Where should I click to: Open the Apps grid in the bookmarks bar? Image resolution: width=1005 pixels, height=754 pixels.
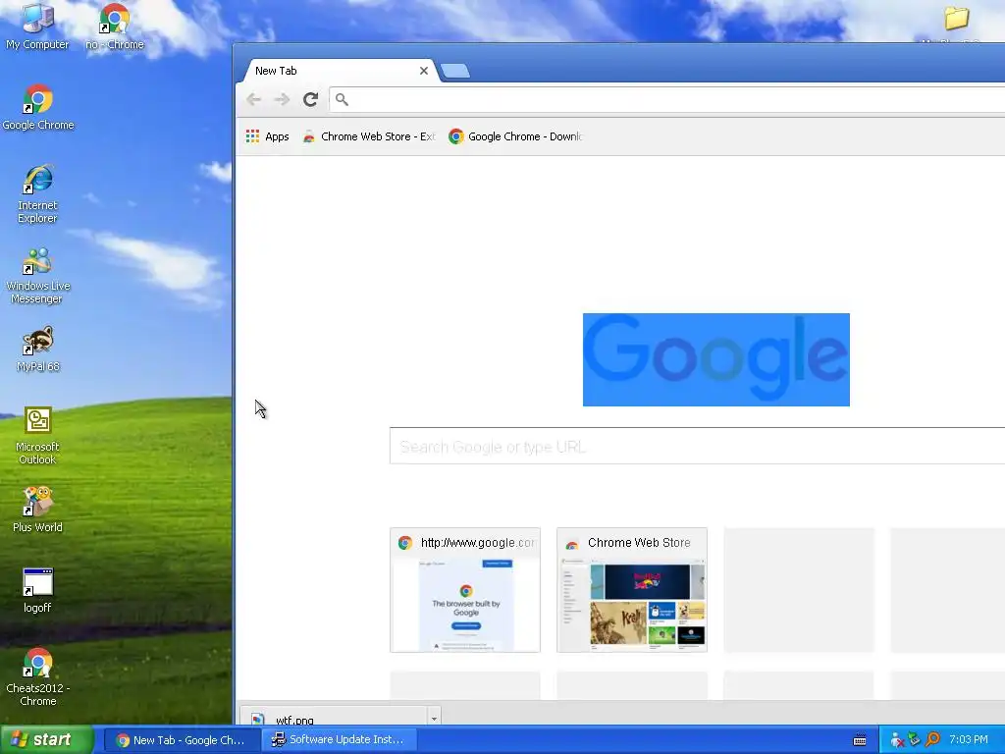pos(267,136)
